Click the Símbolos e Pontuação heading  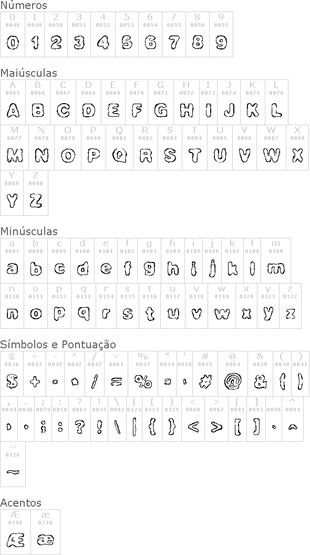[58, 345]
